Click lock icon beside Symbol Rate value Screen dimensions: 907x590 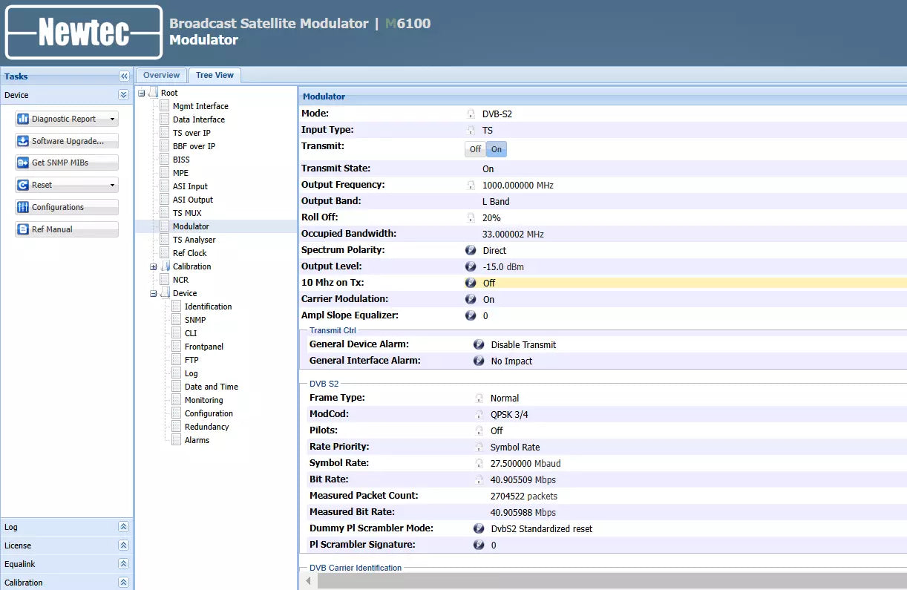(479, 463)
